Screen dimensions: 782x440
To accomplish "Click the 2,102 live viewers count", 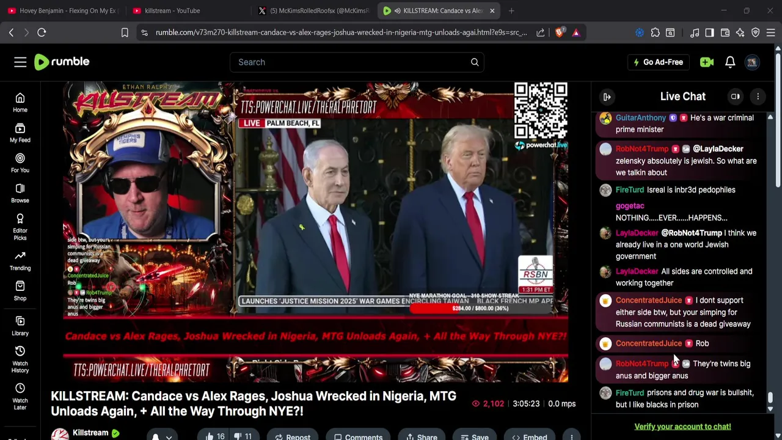I will point(488,403).
